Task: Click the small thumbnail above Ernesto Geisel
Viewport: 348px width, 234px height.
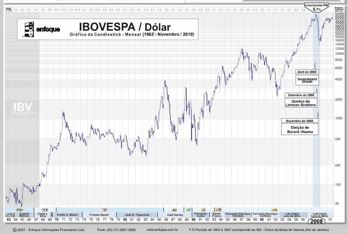Action: (x=105, y=210)
